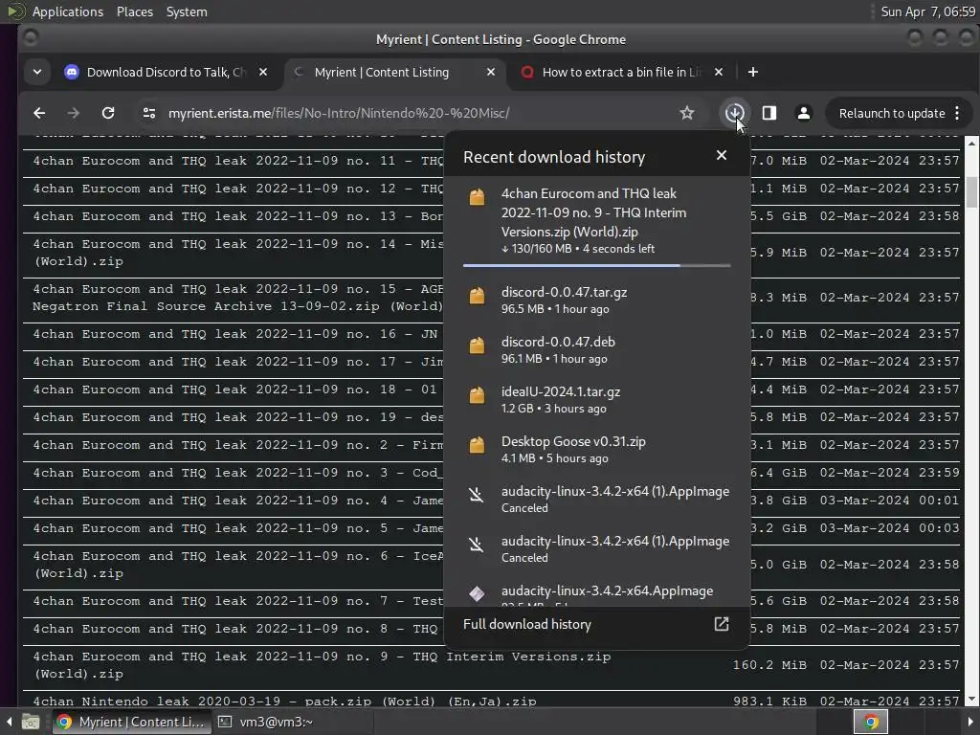Click the page vertical scrollbar thumb

tap(971, 191)
